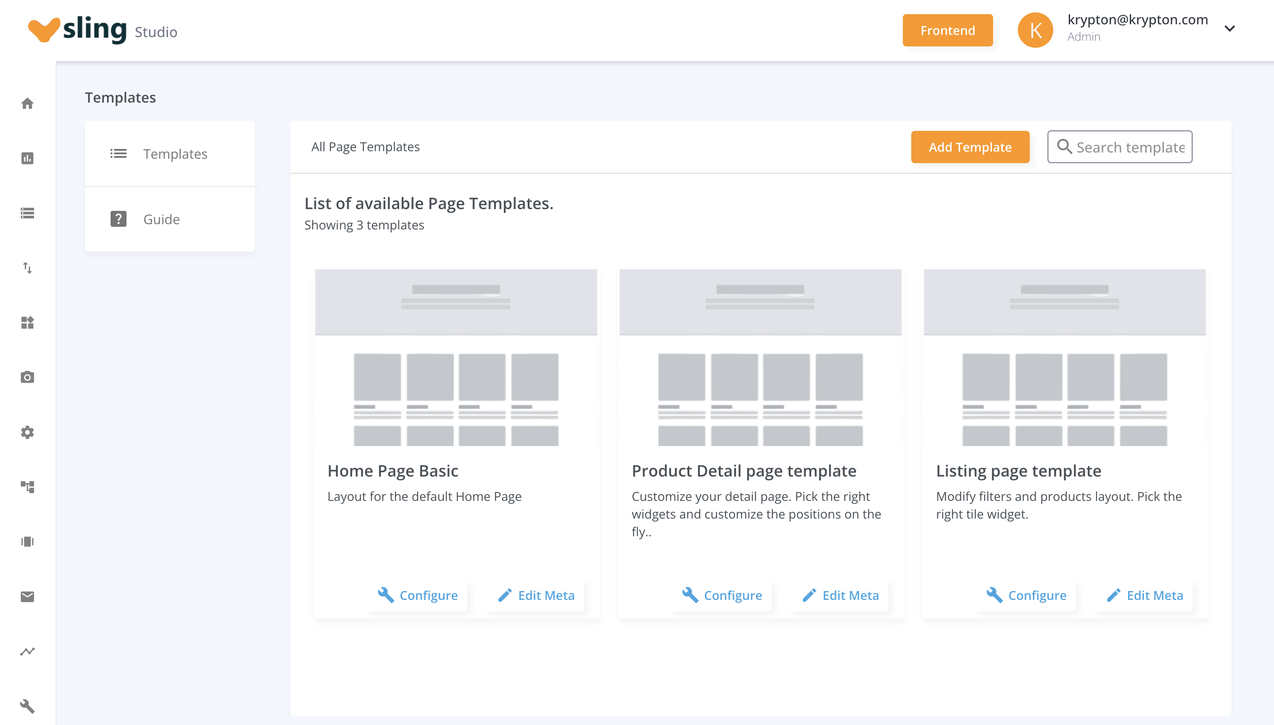Select the swap arrows sidebar icon
The width and height of the screenshot is (1274, 725).
(x=27, y=268)
